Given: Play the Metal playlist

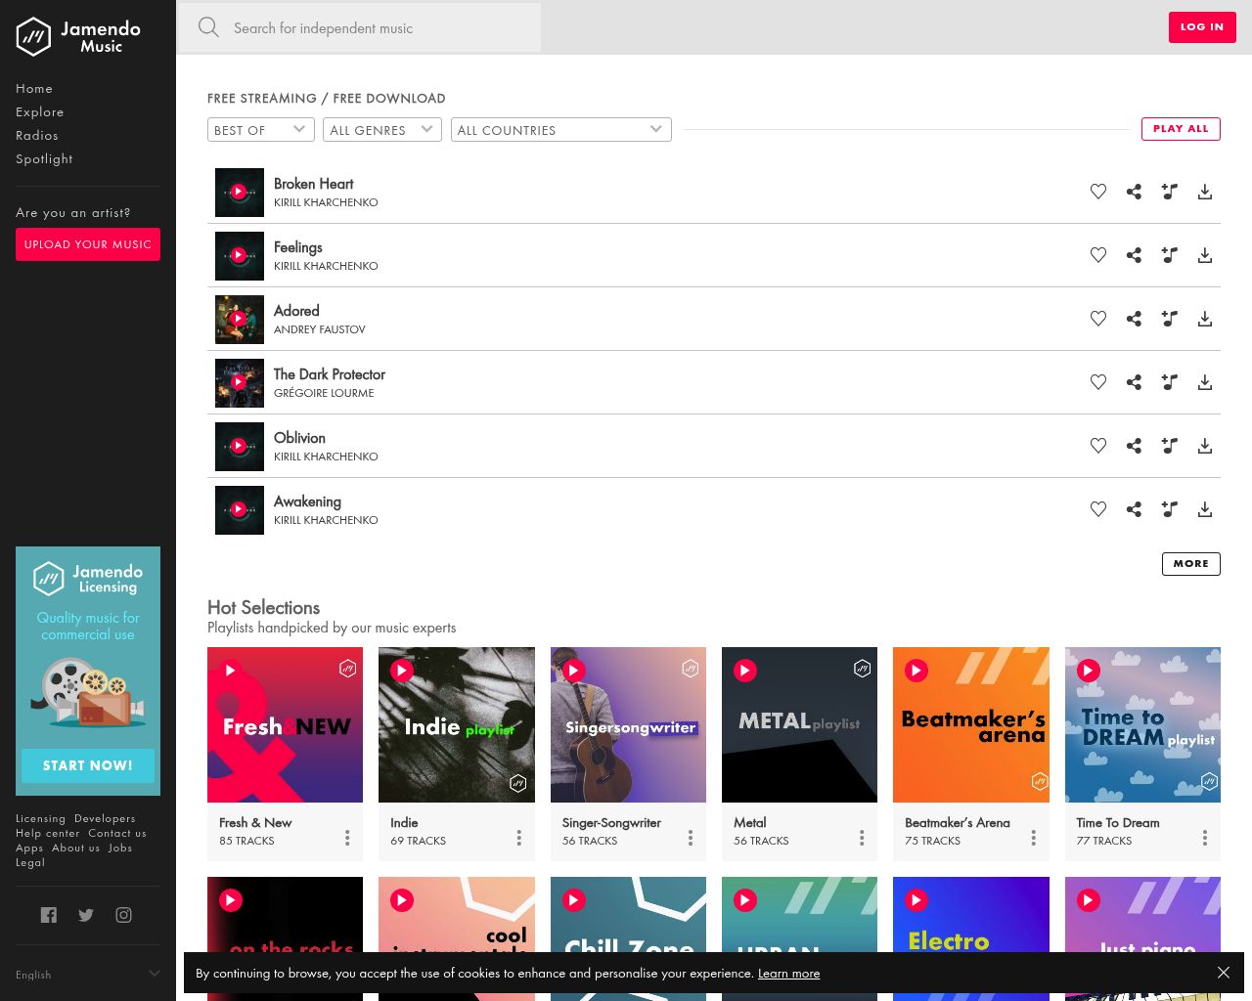Looking at the screenshot, I should tap(745, 671).
